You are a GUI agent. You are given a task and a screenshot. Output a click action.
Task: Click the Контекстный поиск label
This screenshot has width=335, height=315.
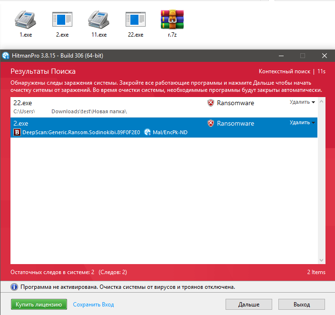click(x=285, y=71)
